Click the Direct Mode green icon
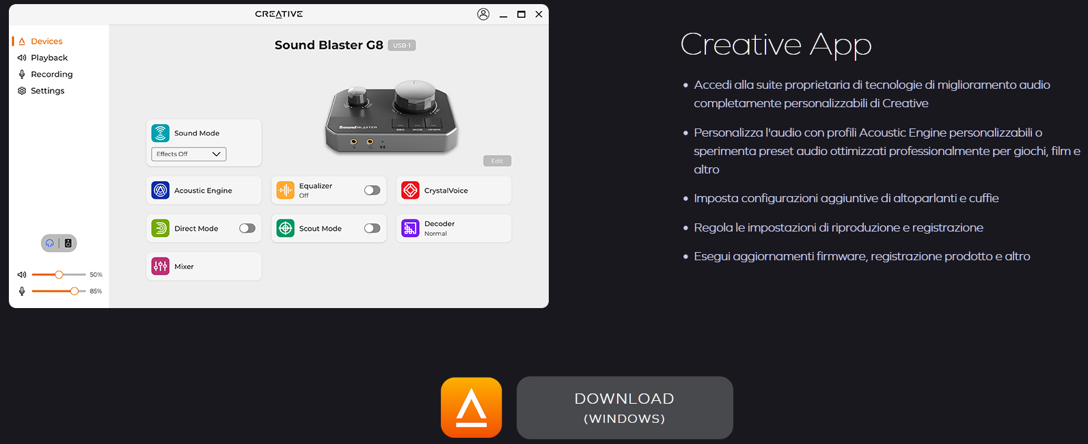The image size is (1088, 444). (x=161, y=228)
